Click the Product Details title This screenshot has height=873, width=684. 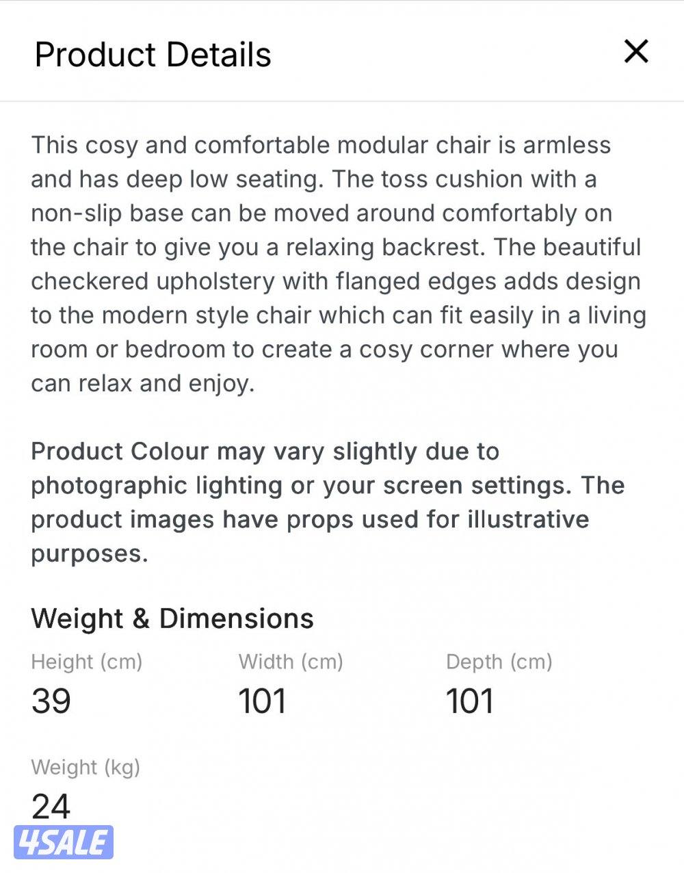[153, 55]
